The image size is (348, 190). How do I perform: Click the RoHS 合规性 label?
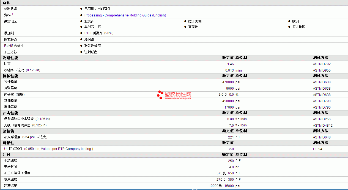click(x=14, y=46)
